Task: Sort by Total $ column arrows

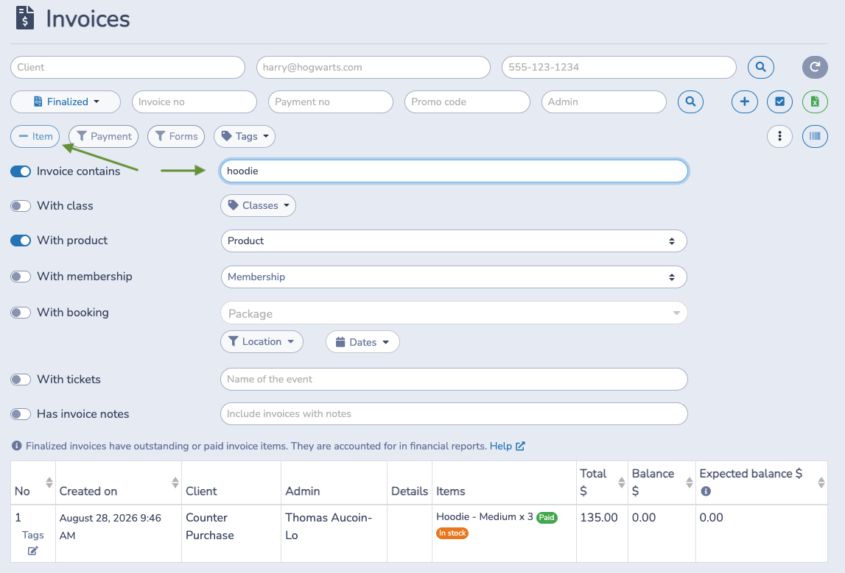Action: [621, 482]
